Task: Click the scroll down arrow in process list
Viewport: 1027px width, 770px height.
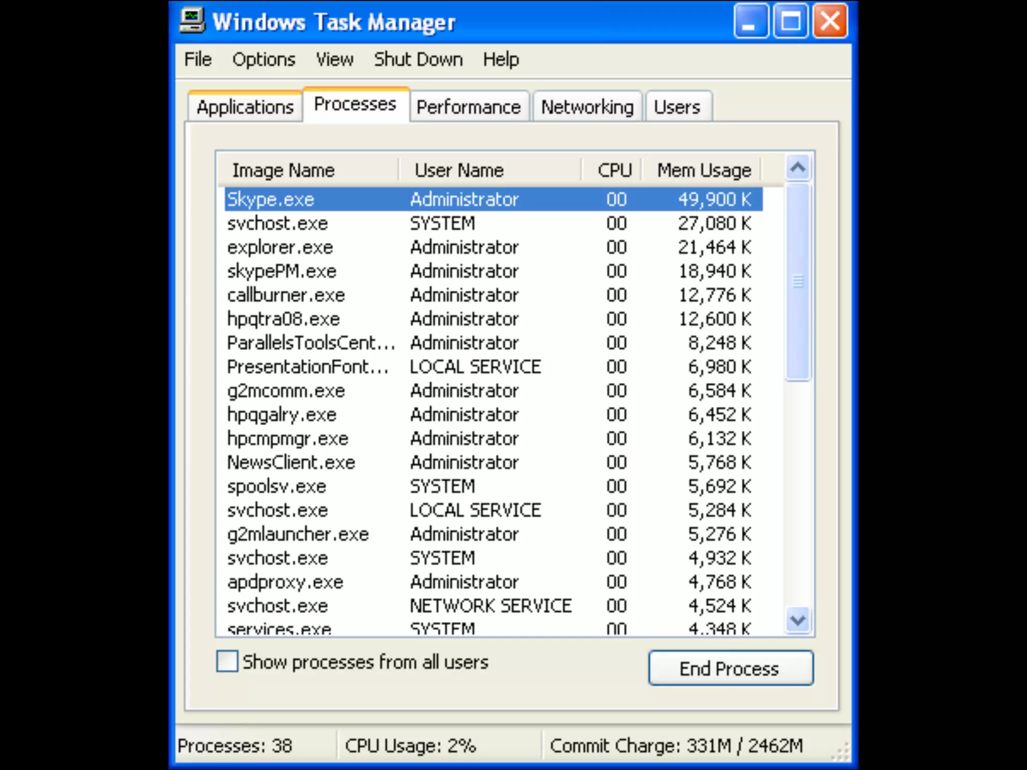Action: (798, 621)
